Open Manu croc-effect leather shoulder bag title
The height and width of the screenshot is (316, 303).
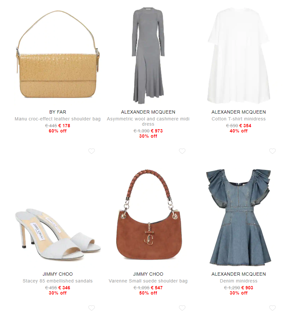point(58,119)
